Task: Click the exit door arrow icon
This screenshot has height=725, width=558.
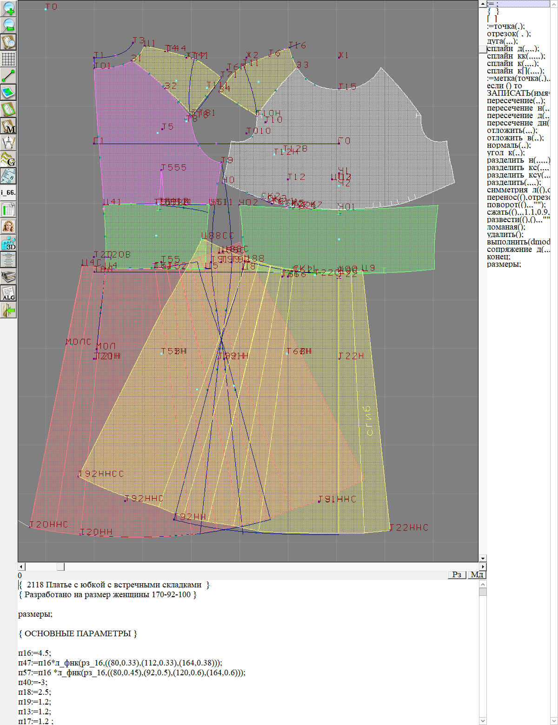Action: pos(9,310)
